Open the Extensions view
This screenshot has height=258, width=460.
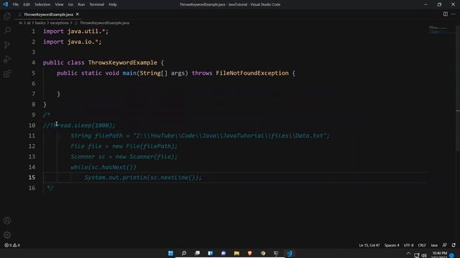point(7,73)
